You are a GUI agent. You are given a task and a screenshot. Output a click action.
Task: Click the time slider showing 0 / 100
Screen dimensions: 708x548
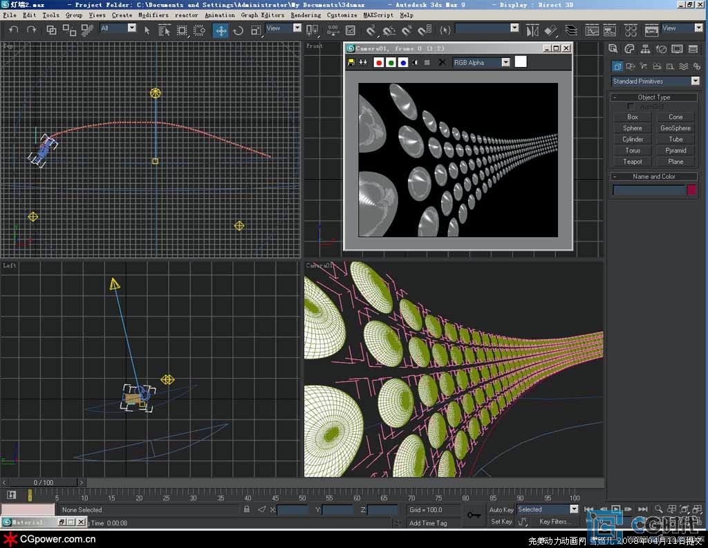pos(44,482)
